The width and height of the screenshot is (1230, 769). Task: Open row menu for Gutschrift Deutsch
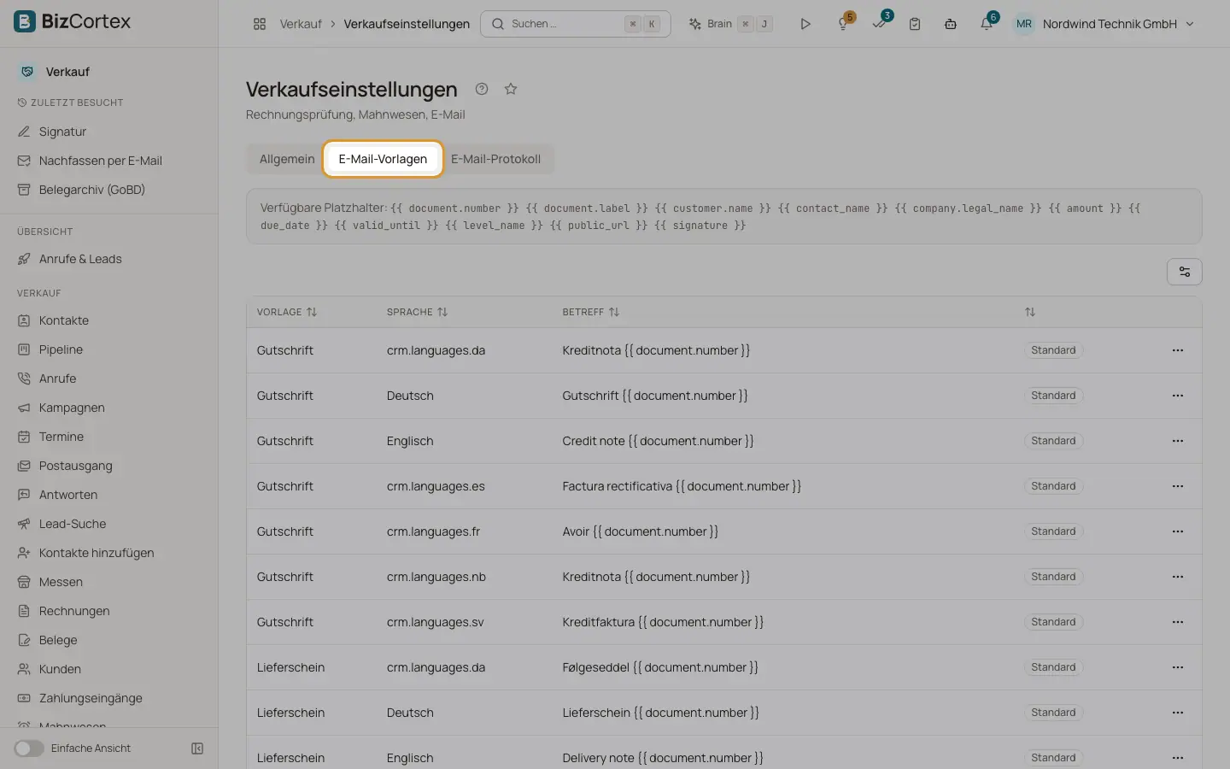(x=1178, y=396)
